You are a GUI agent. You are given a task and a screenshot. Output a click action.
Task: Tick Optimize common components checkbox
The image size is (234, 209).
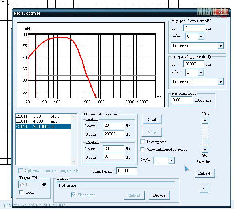pos(21,170)
